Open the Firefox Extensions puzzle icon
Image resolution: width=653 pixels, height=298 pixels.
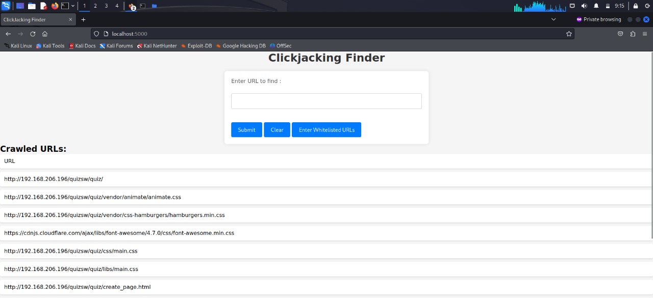click(x=633, y=34)
